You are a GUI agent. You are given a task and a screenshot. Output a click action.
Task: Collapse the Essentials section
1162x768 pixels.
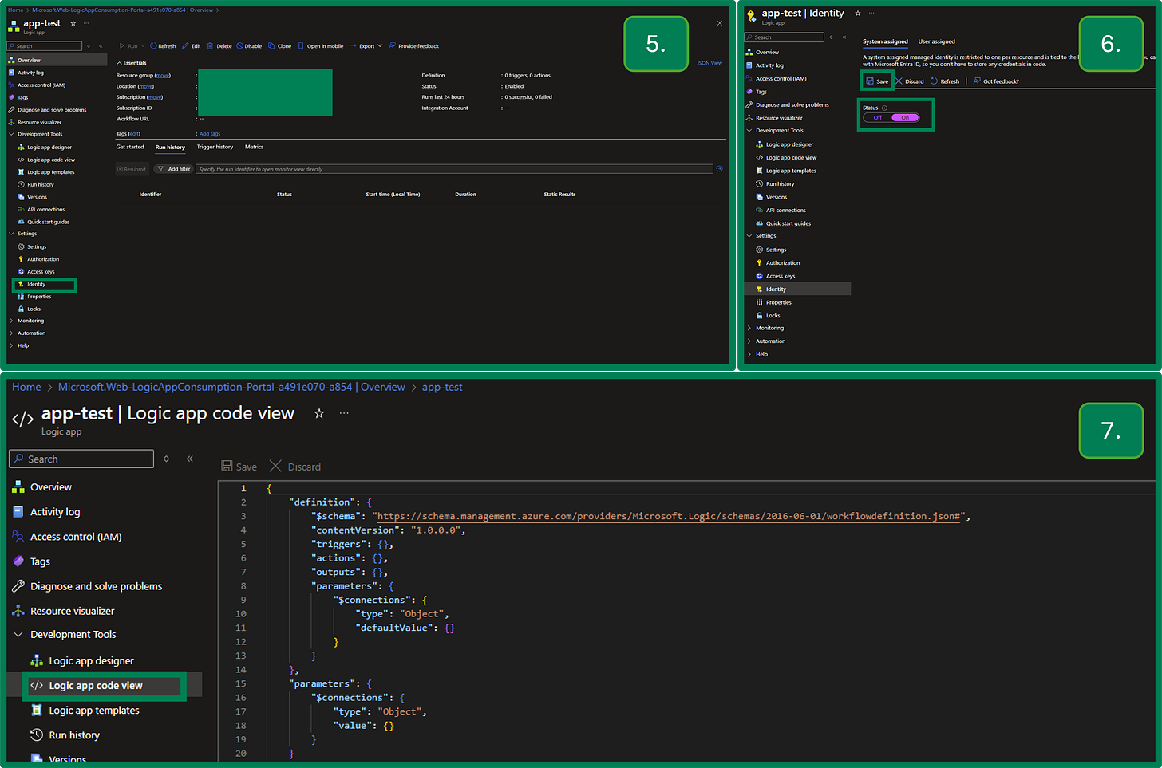tap(120, 63)
